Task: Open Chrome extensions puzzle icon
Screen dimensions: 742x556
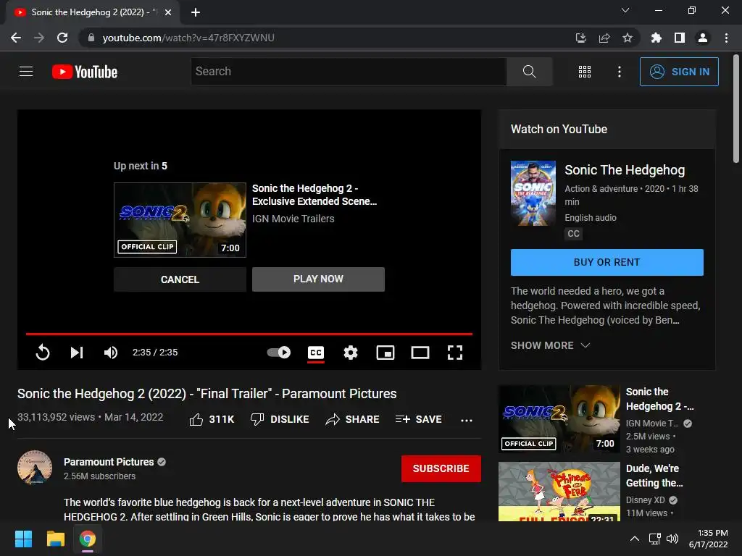Action: coord(656,38)
